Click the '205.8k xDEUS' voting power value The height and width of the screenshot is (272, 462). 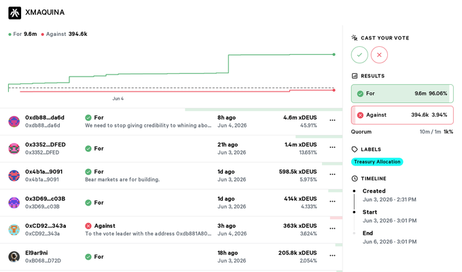click(x=298, y=252)
